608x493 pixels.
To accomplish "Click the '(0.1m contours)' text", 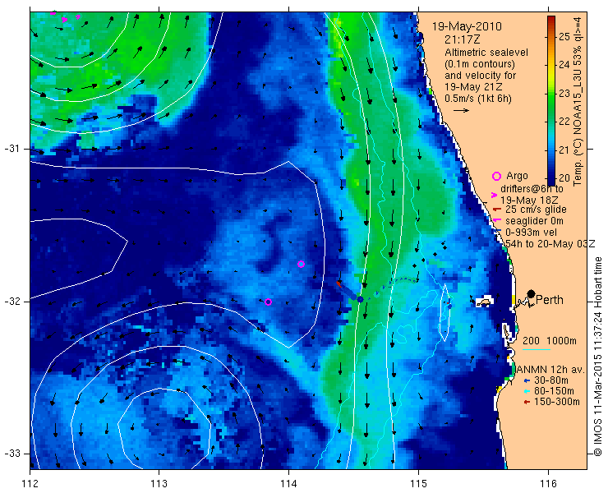I will 480,63.
